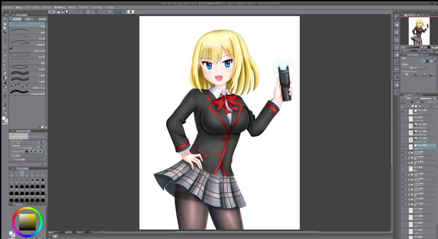438x239 pixels.
Task: Choose the 長方形 sub tool
Action: (27, 55)
